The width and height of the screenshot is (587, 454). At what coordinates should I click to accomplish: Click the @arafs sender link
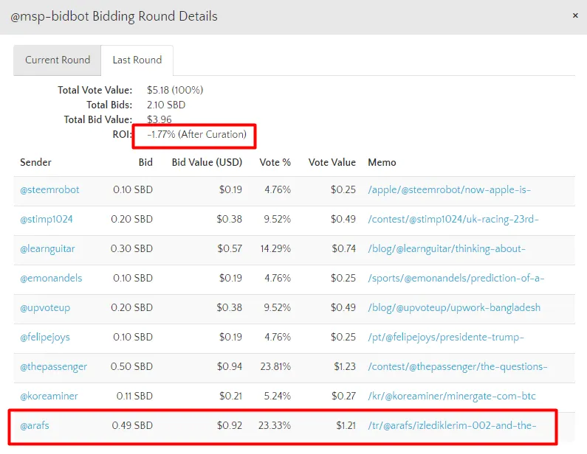click(35, 426)
